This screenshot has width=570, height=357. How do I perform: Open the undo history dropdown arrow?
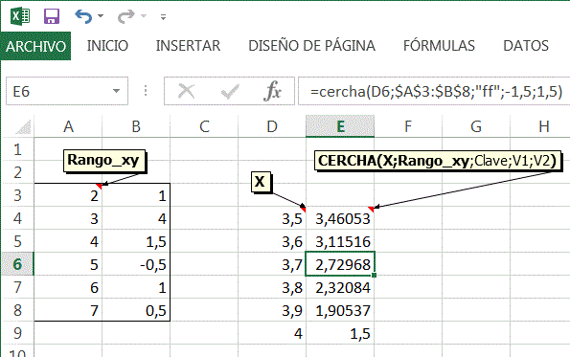[x=101, y=16]
